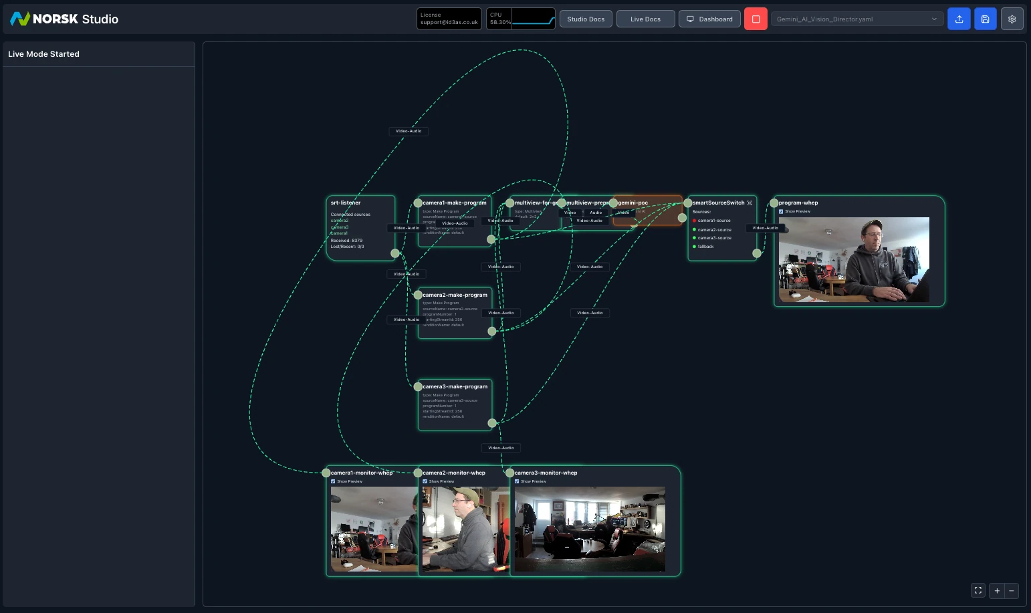Image resolution: width=1031 pixels, height=613 pixels.
Task: Select the camera3-monitor-whep video preview
Action: 590,529
